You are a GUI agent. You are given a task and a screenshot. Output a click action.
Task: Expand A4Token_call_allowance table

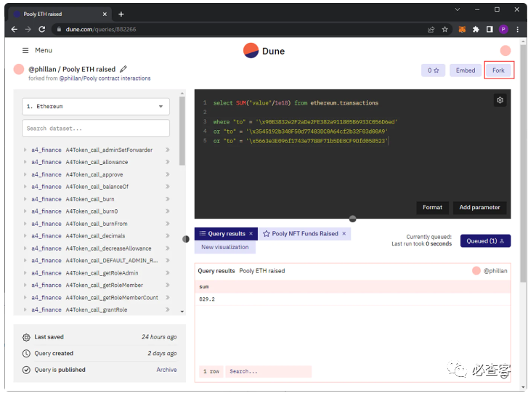pyautogui.click(x=25, y=162)
